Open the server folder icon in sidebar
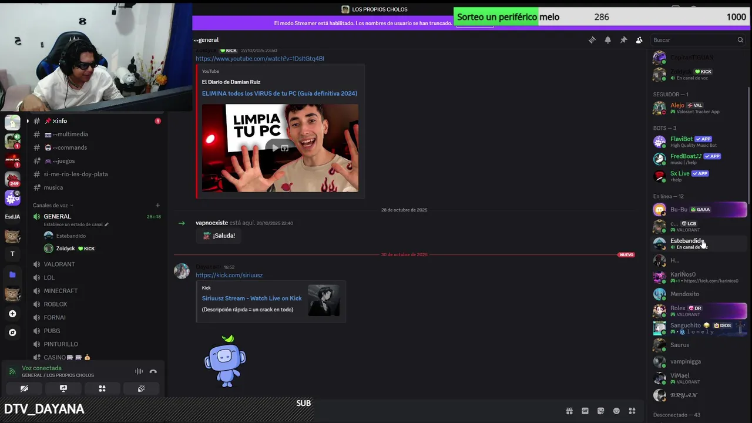The width and height of the screenshot is (752, 423). coord(12,274)
